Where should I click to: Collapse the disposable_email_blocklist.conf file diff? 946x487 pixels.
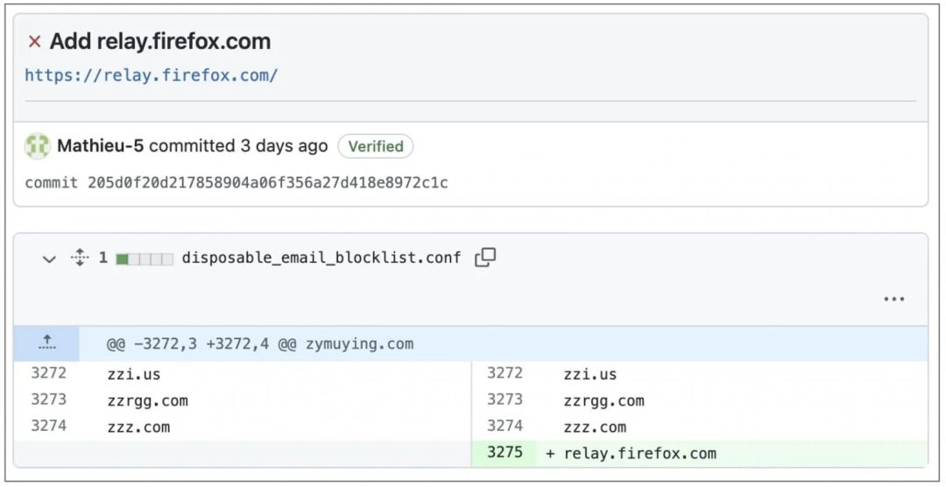[x=49, y=258]
